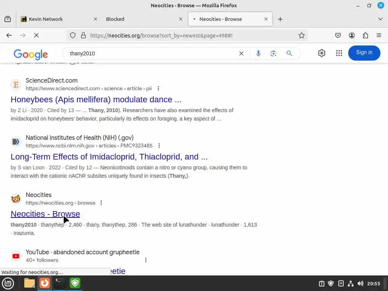
Task: Open green shield app in taskbar
Action: (75, 283)
